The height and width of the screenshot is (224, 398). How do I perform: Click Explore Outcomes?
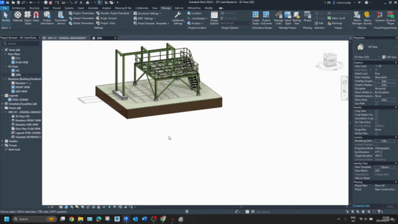tap(266, 18)
